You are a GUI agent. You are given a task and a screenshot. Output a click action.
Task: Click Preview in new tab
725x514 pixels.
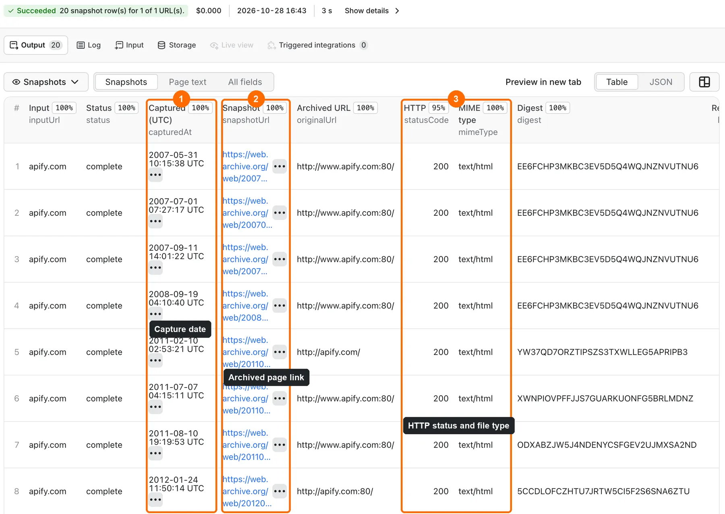coord(543,82)
